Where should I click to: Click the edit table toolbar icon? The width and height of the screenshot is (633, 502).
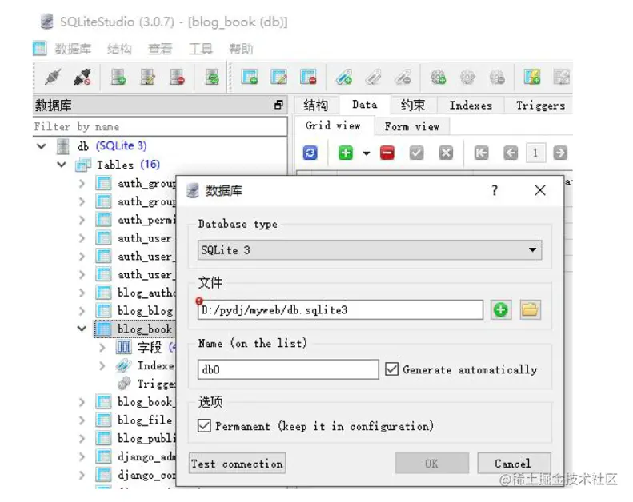(279, 77)
